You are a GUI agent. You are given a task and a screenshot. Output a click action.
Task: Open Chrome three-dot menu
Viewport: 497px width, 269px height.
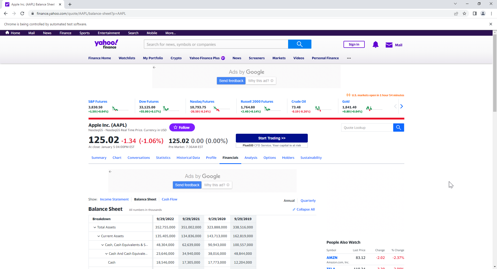(491, 13)
